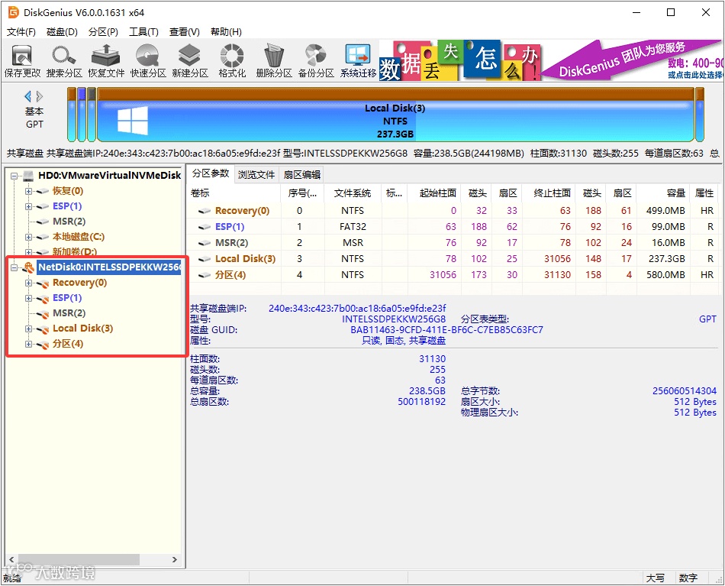Viewport: 725px width, 586px height.
Task: Go to next disk with right arrow
Action: tap(40, 96)
